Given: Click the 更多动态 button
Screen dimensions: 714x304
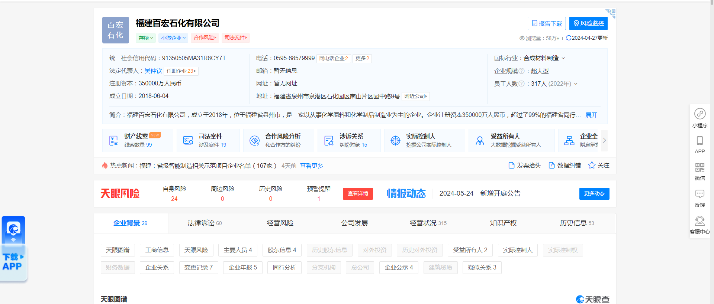Looking at the screenshot, I should (594, 194).
